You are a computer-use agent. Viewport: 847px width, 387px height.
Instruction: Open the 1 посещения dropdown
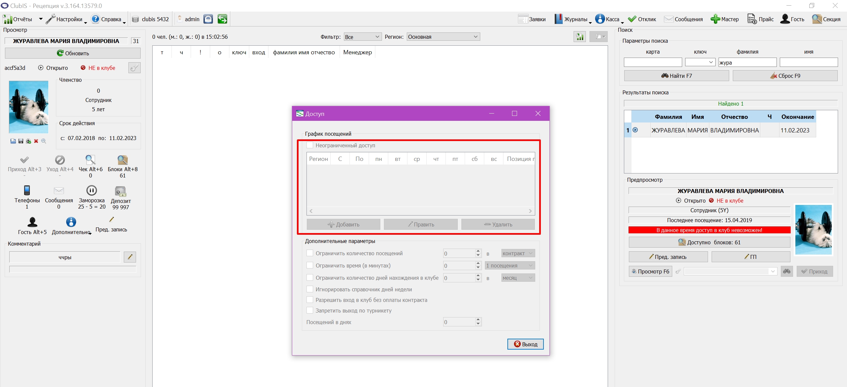click(510, 266)
